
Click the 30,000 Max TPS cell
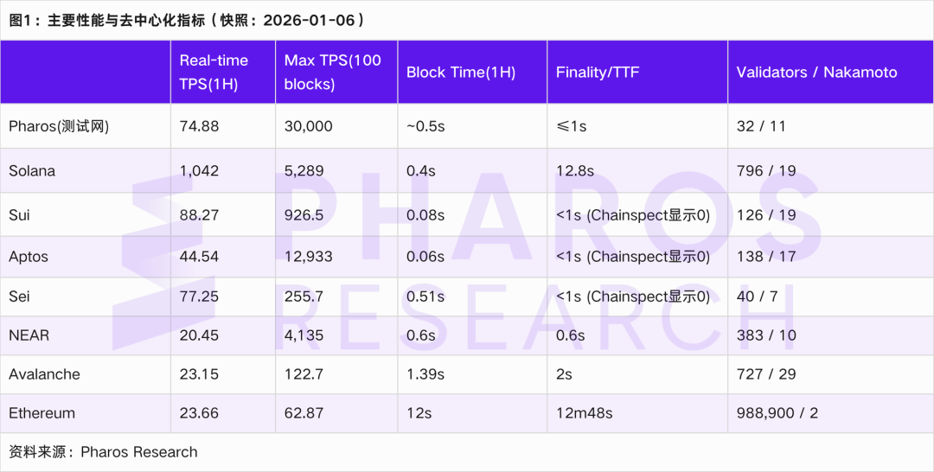pos(308,126)
